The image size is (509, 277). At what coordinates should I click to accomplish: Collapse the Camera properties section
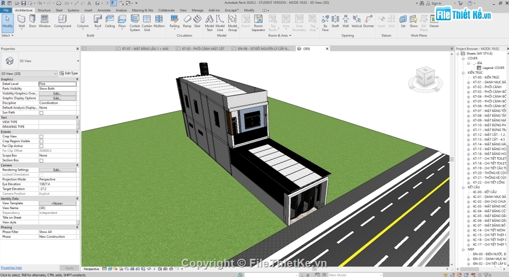[x=77, y=165]
